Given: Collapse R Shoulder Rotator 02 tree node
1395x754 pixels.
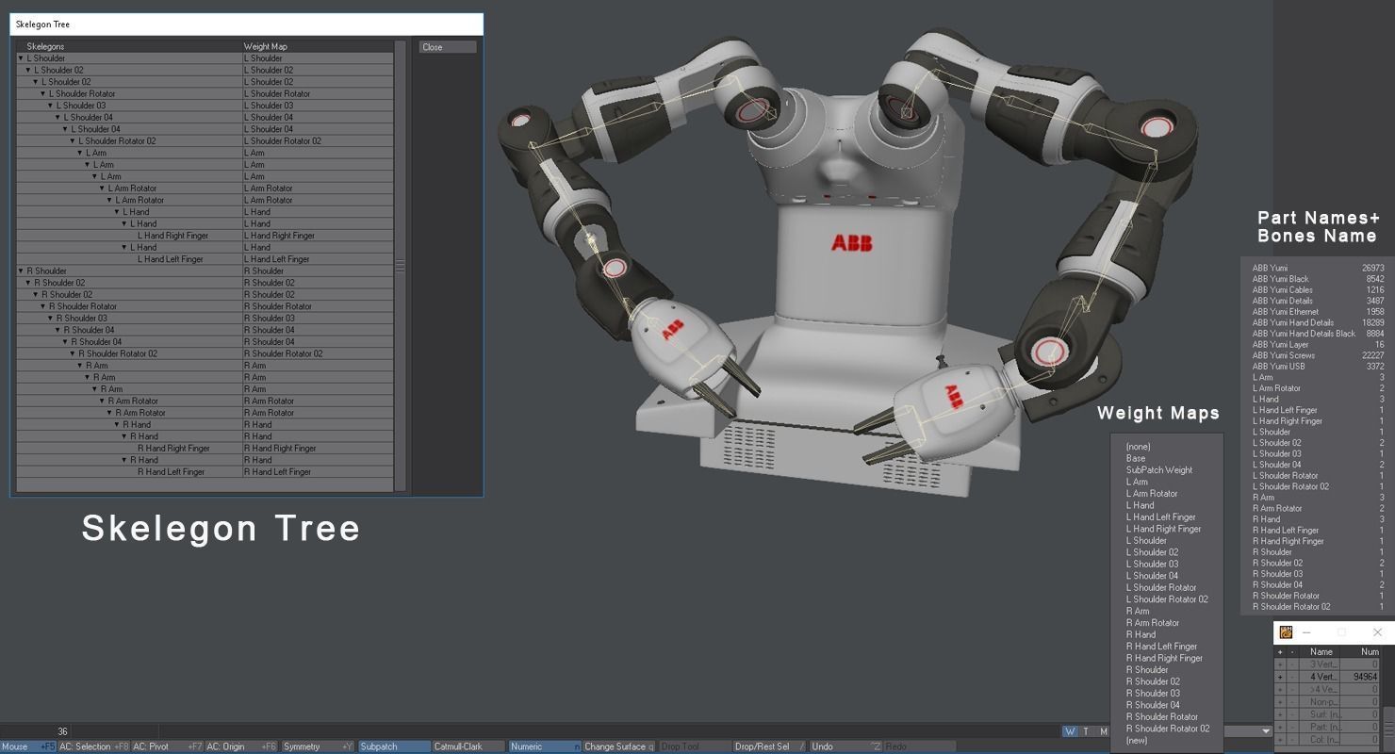Looking at the screenshot, I should pyautogui.click(x=73, y=354).
